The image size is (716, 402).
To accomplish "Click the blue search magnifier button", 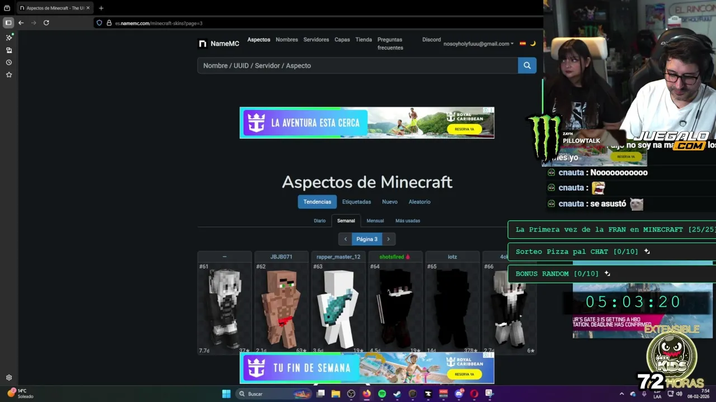I will click(527, 65).
